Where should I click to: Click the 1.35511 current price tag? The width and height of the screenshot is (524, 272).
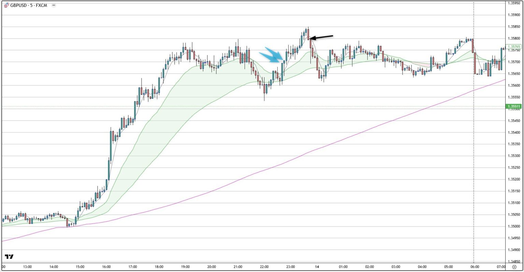(514, 107)
